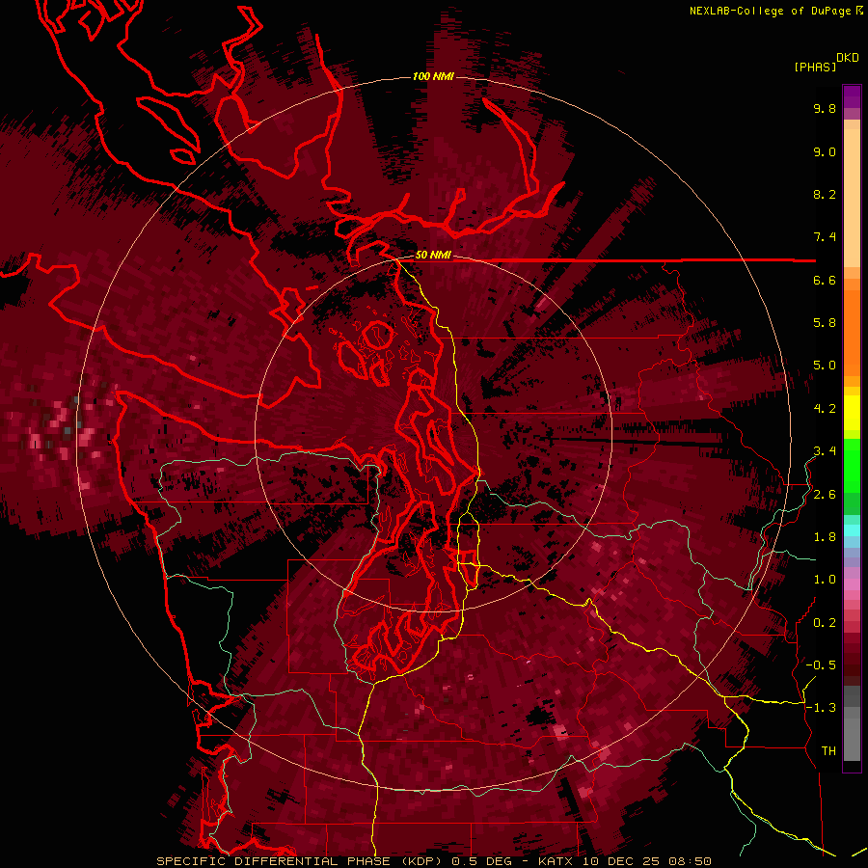Viewport: 868px width, 868px height.
Task: Click the 4.2 color scale value
Action: point(825,409)
